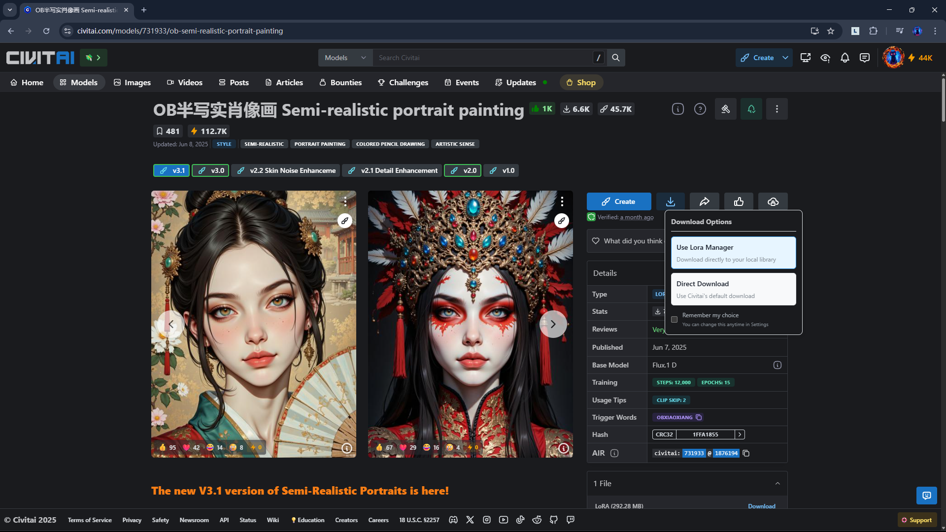Open the Bounties nav item

tap(340, 82)
